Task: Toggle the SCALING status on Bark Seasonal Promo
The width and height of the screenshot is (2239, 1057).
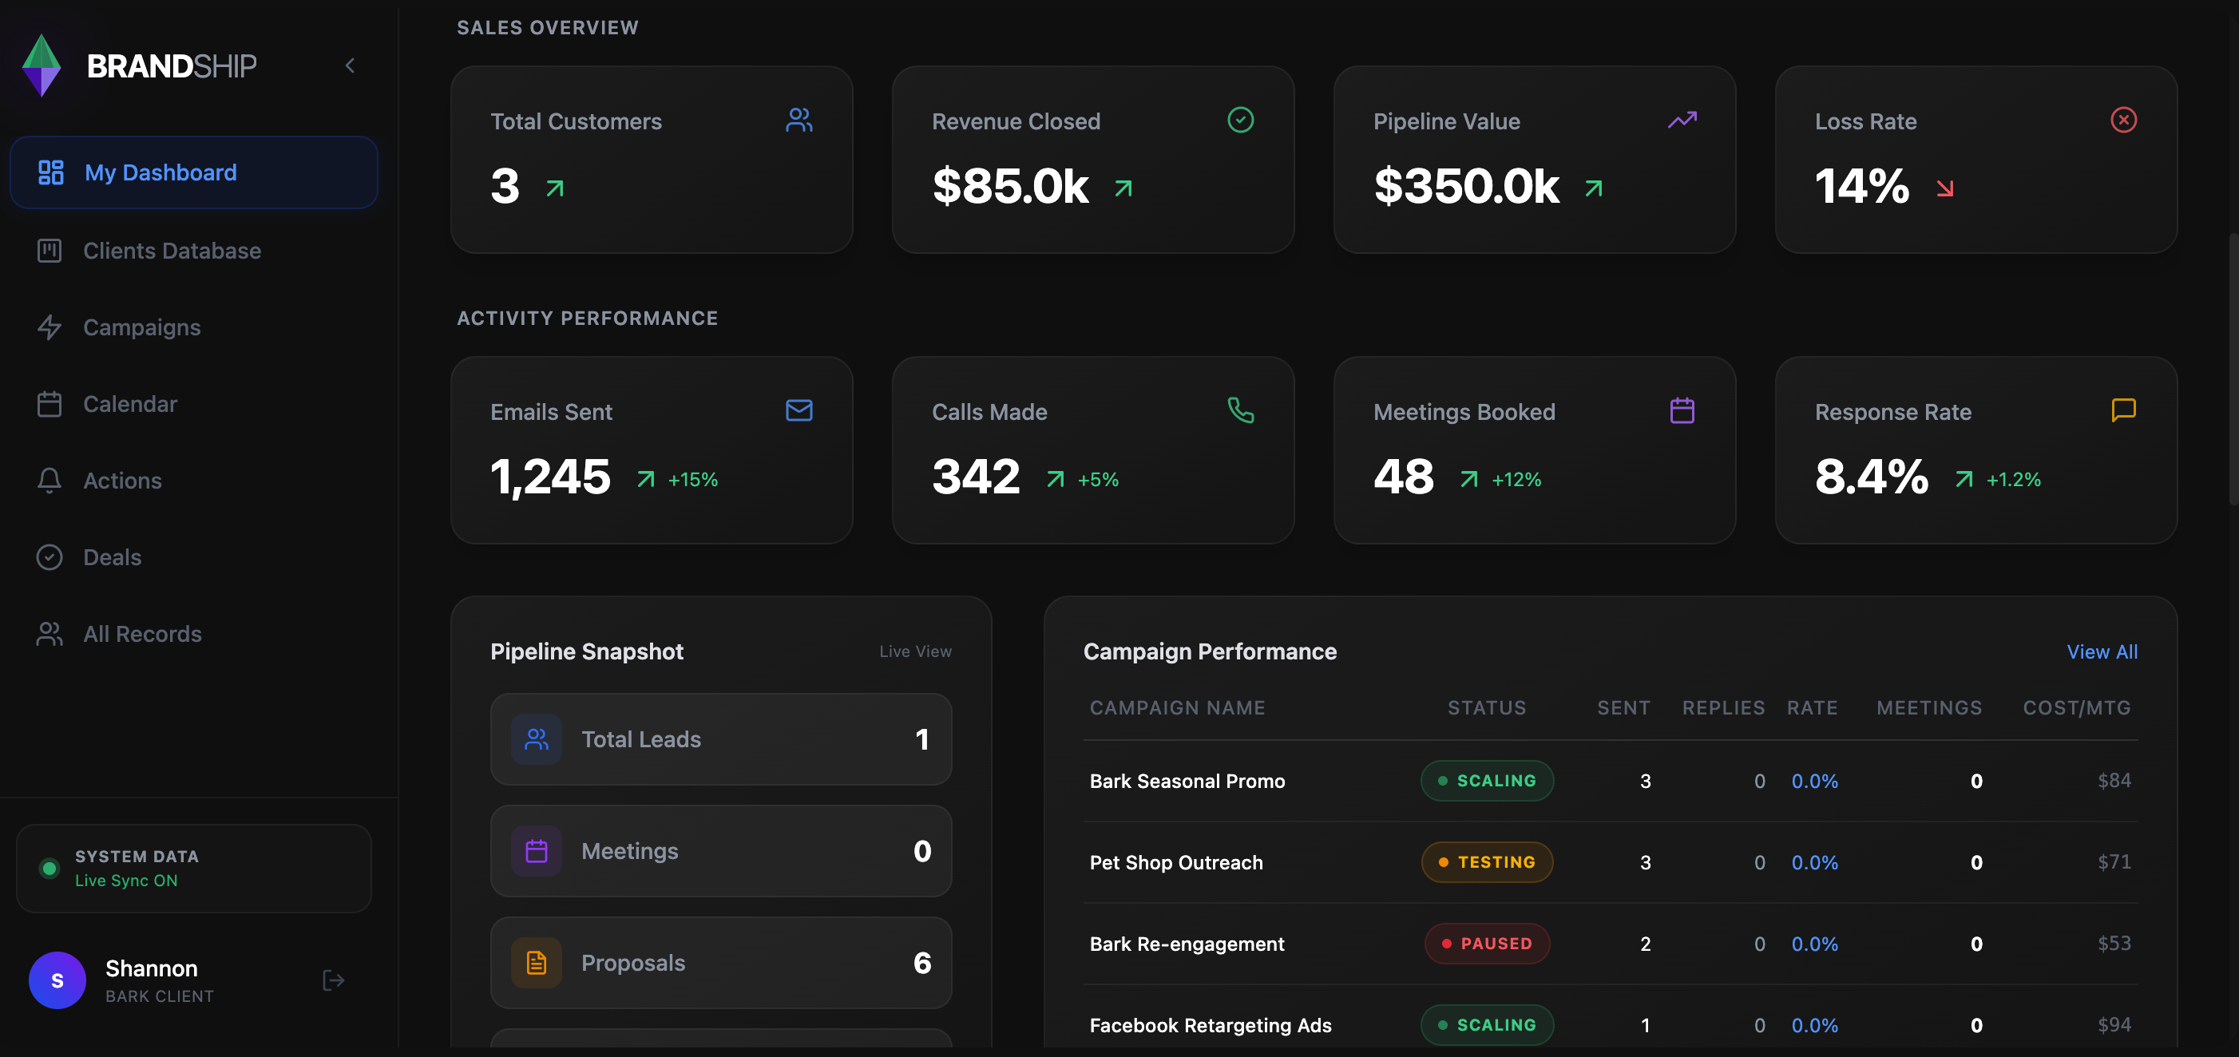Action: (x=1486, y=781)
